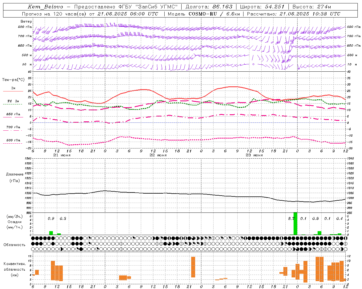This screenshot has height=289, width=362.
Task: Click the 0.4 precipitation value
Action: pyautogui.click(x=339, y=219)
